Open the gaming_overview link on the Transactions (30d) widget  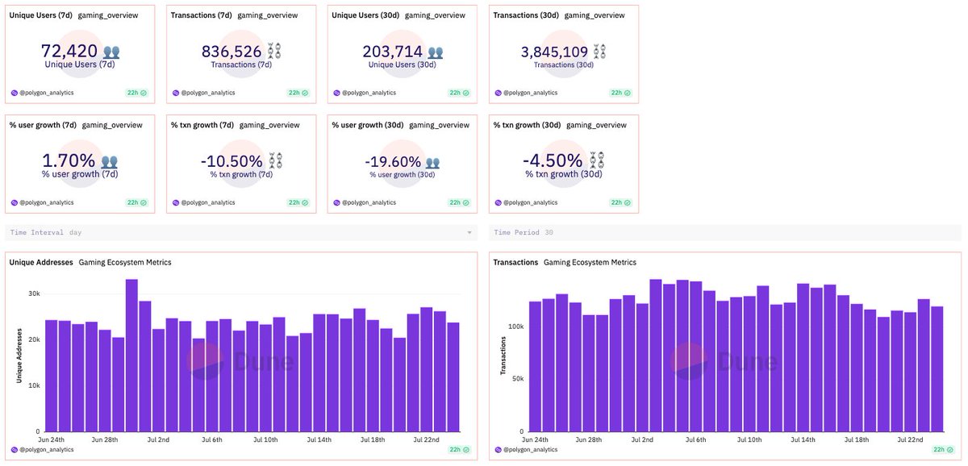[x=596, y=15]
